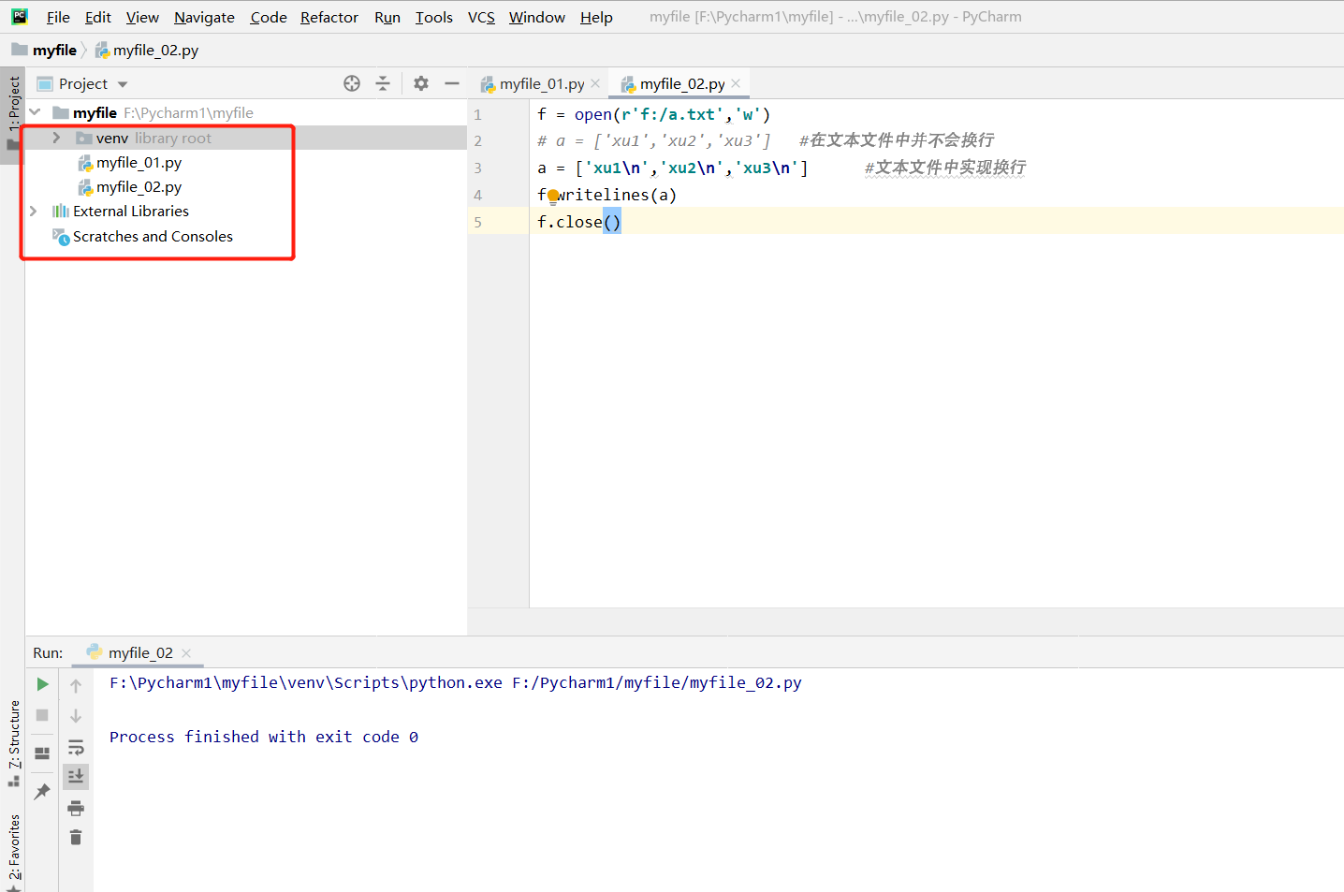Open the Refactor menu
1344x892 pixels.
tap(329, 17)
